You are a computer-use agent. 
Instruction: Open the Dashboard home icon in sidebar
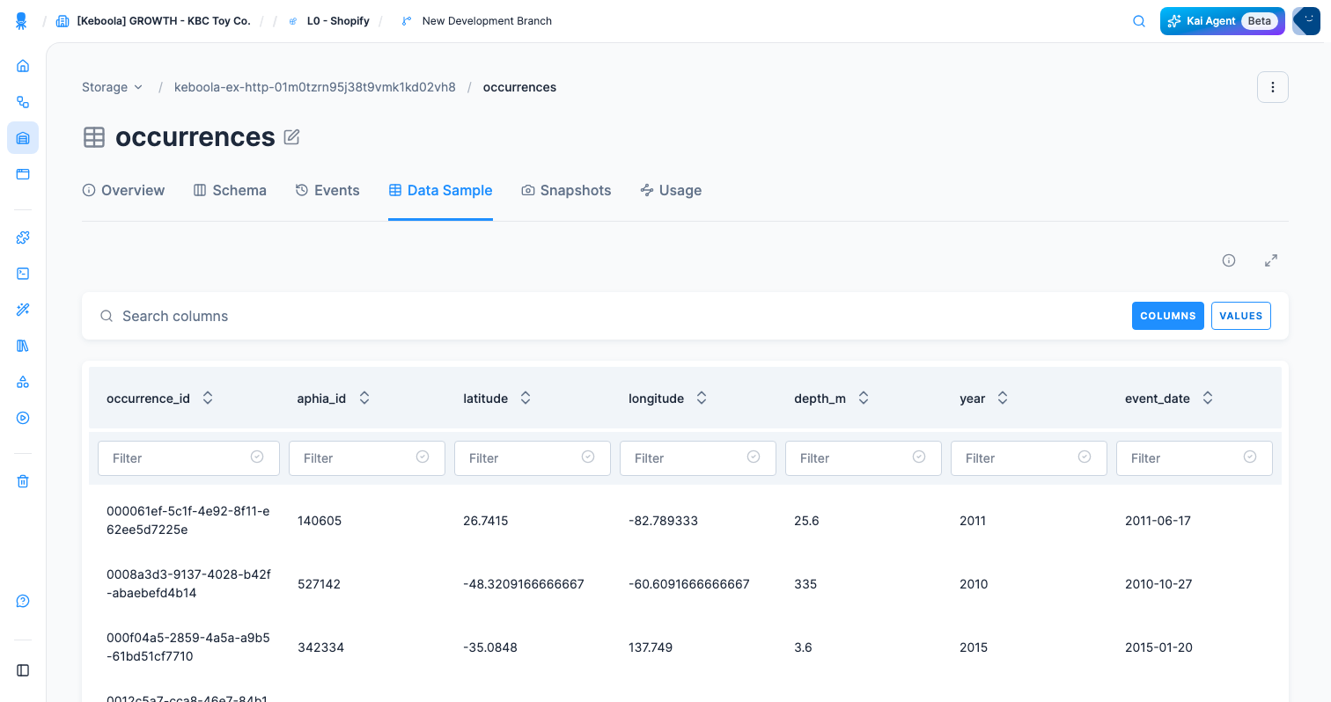(23, 66)
